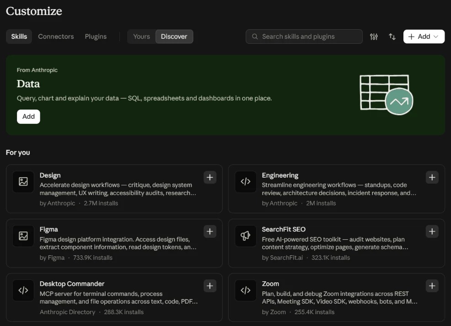Add the Zoom skill with plus icon
This screenshot has height=326, width=451.
(432, 286)
